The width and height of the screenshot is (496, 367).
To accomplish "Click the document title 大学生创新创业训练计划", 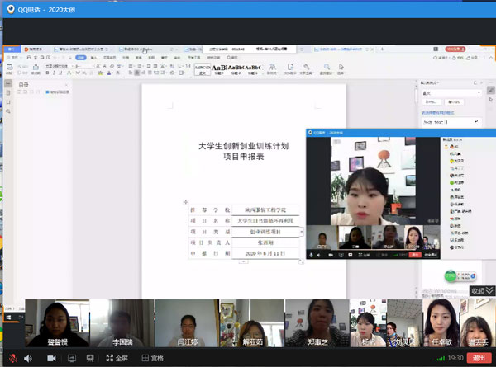I will pyautogui.click(x=244, y=145).
